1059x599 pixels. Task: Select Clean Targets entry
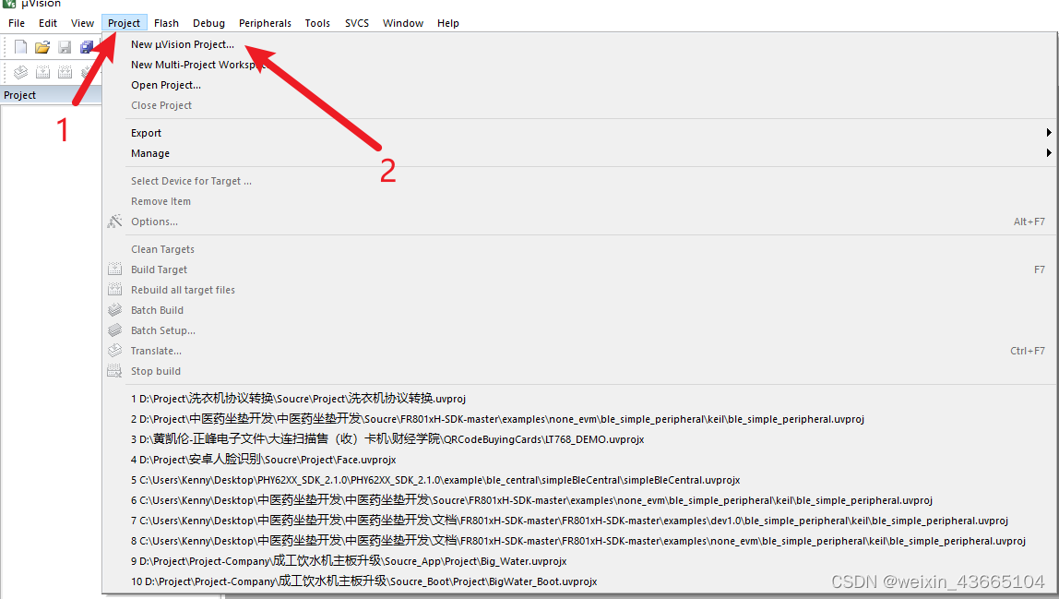(x=579, y=249)
